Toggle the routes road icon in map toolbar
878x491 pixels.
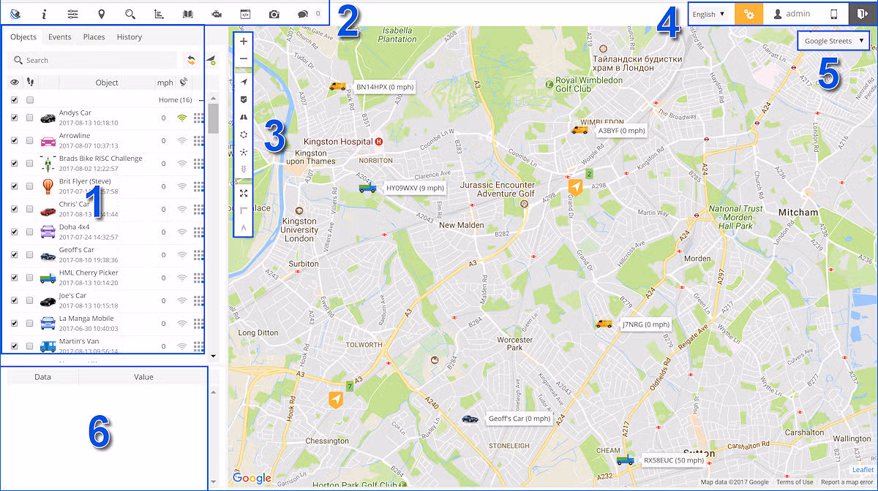point(244,117)
